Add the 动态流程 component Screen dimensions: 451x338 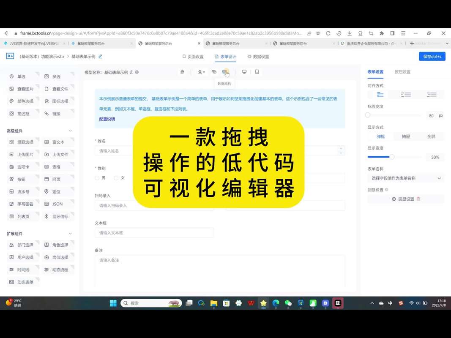point(58,270)
